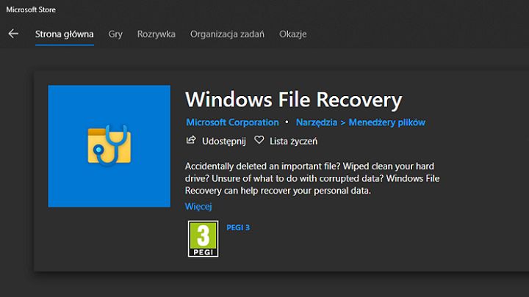Click the app description paragraph
The image size is (529, 297).
[x=312, y=178]
